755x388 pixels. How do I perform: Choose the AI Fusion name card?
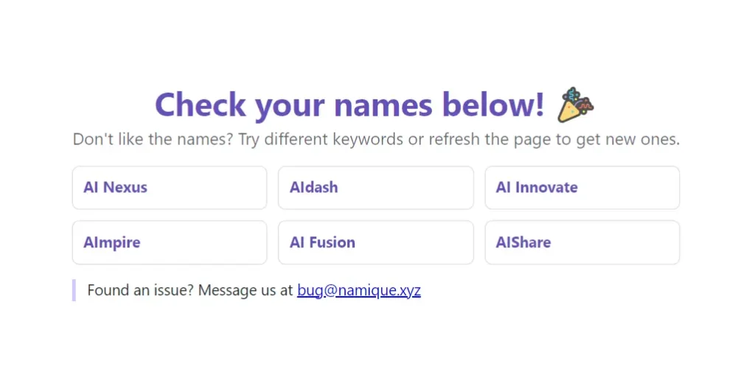tap(375, 242)
